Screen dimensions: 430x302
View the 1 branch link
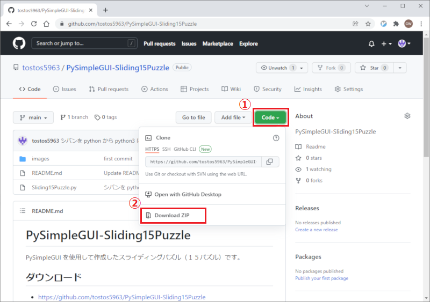(x=74, y=117)
